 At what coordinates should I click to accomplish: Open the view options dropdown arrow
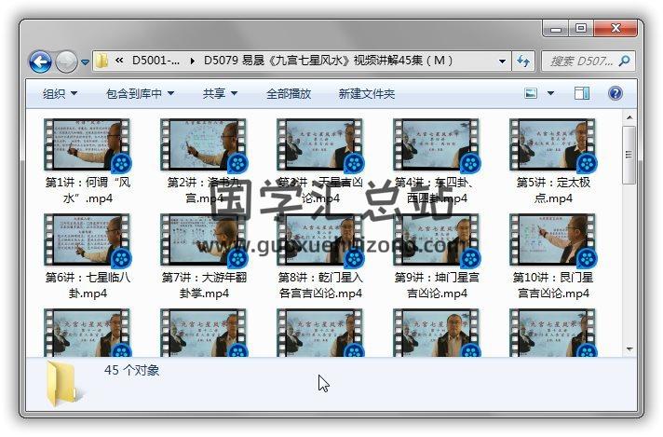coord(551,94)
